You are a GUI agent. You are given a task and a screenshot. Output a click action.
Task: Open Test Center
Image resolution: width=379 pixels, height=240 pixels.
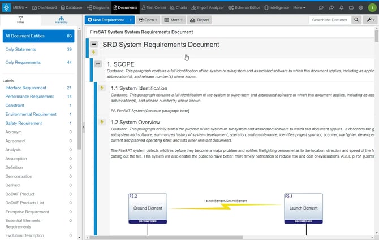[x=154, y=8]
